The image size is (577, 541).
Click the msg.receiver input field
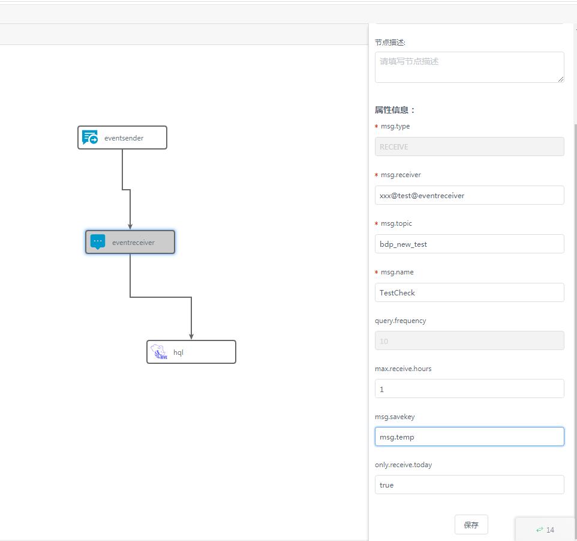(469, 195)
